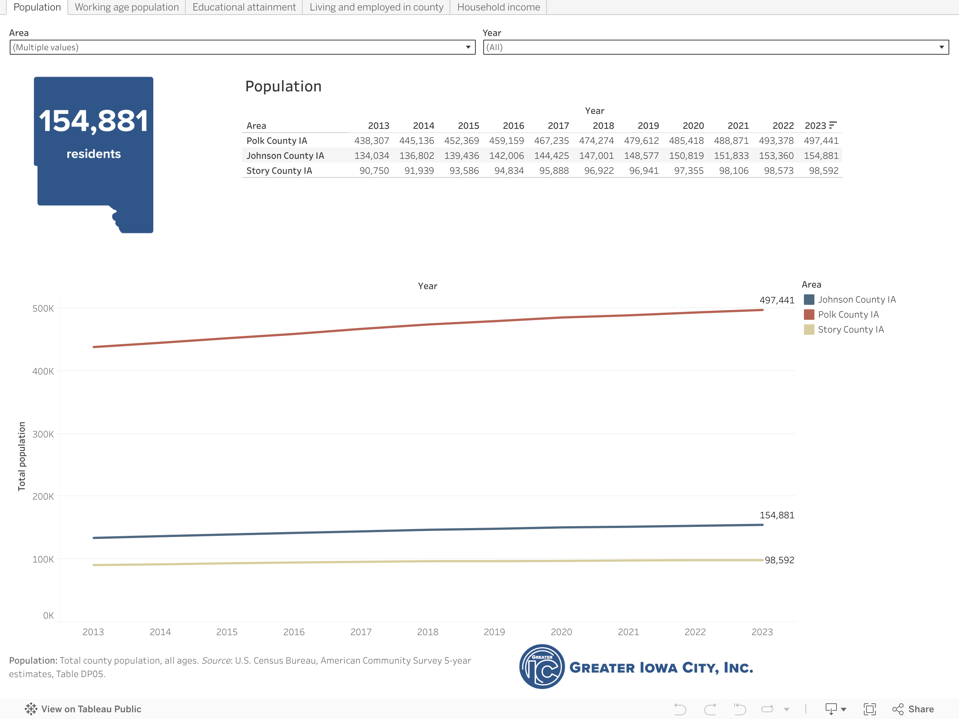Click the Johnson County IA legend swatch
This screenshot has width=959, height=719.
(x=808, y=300)
